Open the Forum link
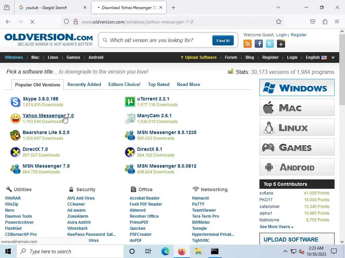Viewport: 345px width, 258px height. (231, 57)
